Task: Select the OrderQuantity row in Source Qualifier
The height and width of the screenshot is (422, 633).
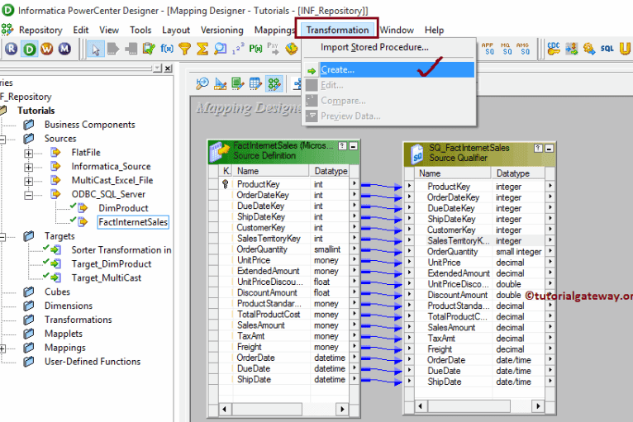Action: click(479, 252)
